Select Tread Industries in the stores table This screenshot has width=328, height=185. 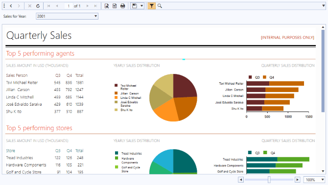pos(20,158)
